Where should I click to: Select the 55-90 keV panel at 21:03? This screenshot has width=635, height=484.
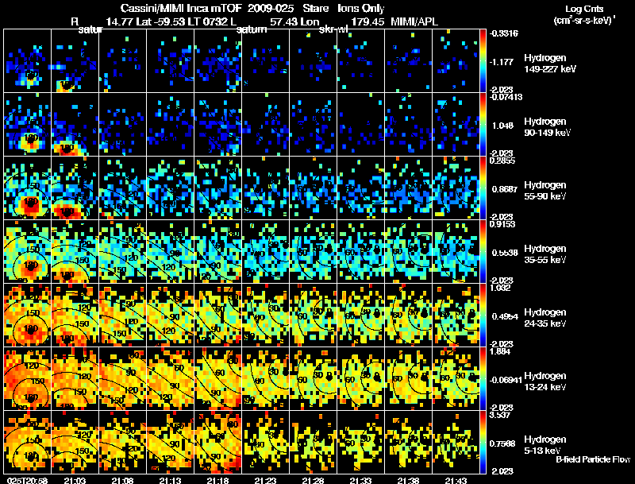[75, 188]
